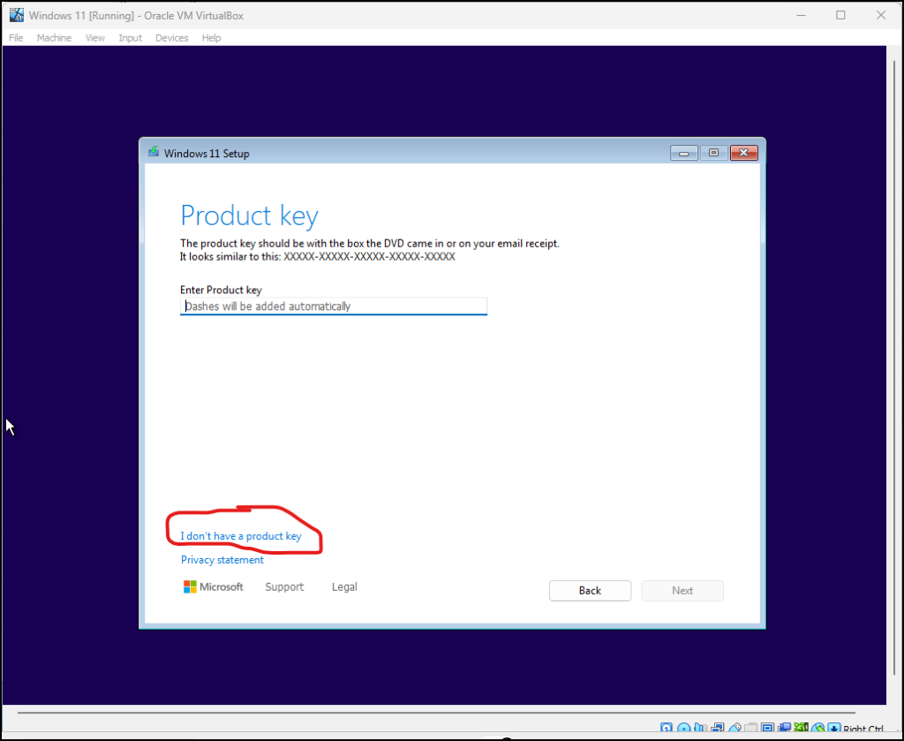Minimize the Windows 11 Setup dialog

click(x=684, y=153)
